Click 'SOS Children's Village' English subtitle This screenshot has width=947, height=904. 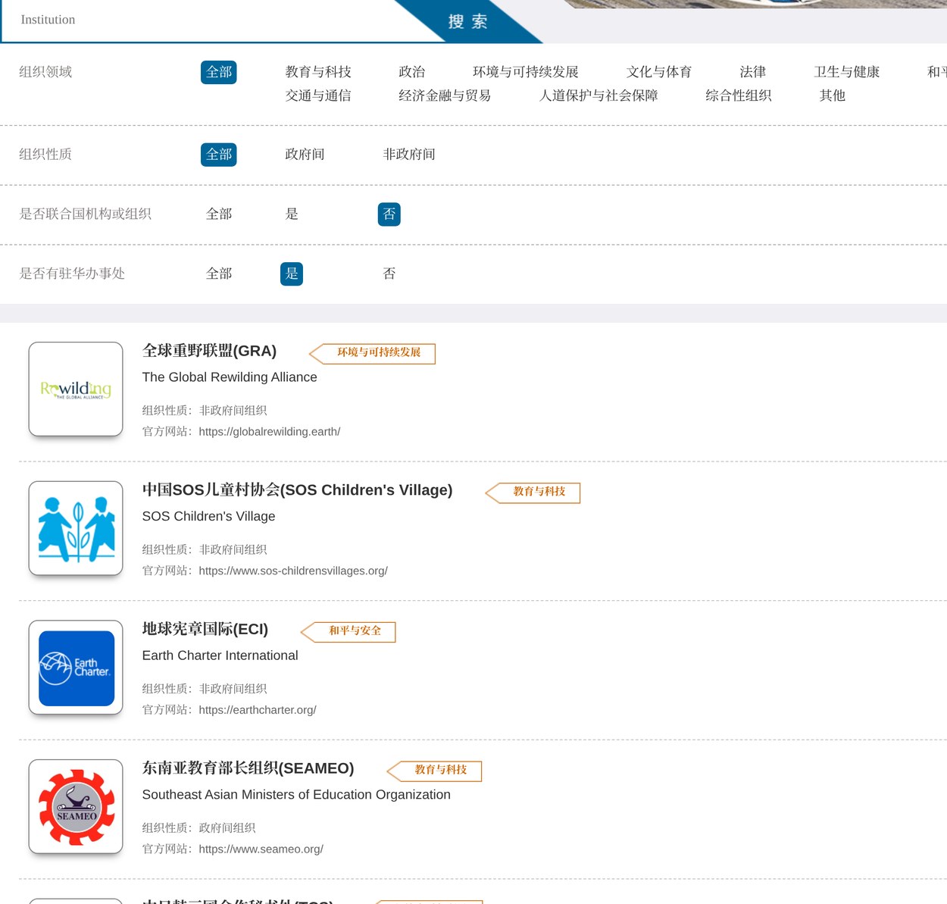pyautogui.click(x=208, y=517)
